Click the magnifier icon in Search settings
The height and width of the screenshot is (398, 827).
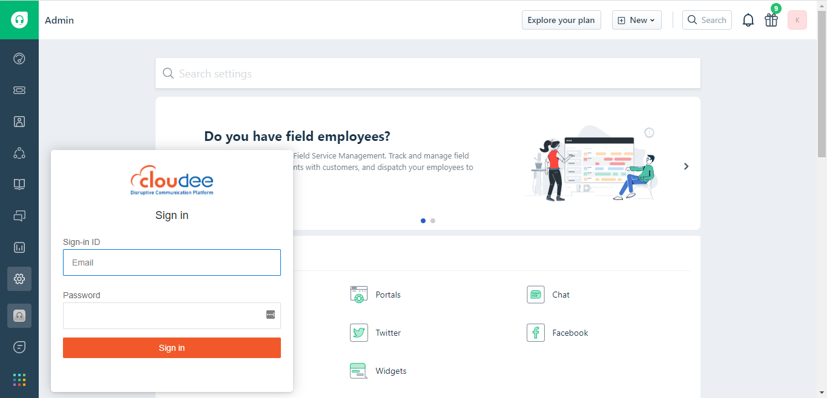[x=168, y=74]
